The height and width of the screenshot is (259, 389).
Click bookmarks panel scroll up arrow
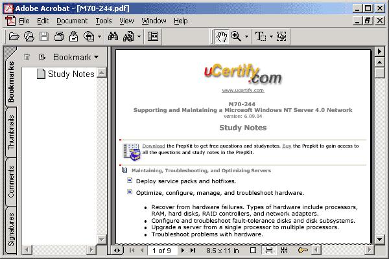[102, 73]
